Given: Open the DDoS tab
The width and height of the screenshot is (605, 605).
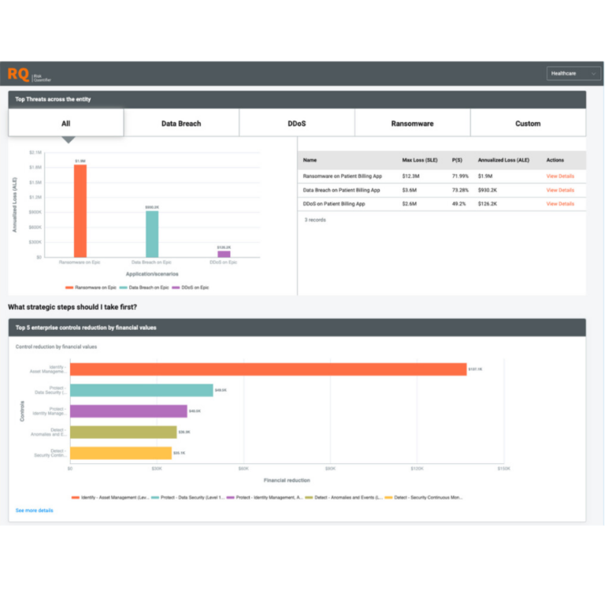Looking at the screenshot, I should [x=297, y=123].
